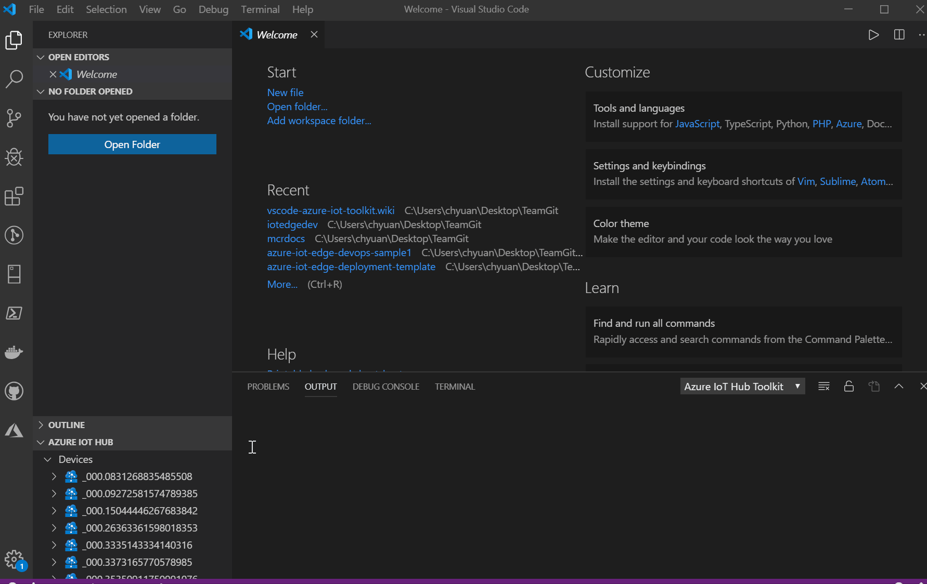Open the Azure IoT Hub Toolkit output dropdown
This screenshot has height=584, width=927.
pos(742,386)
